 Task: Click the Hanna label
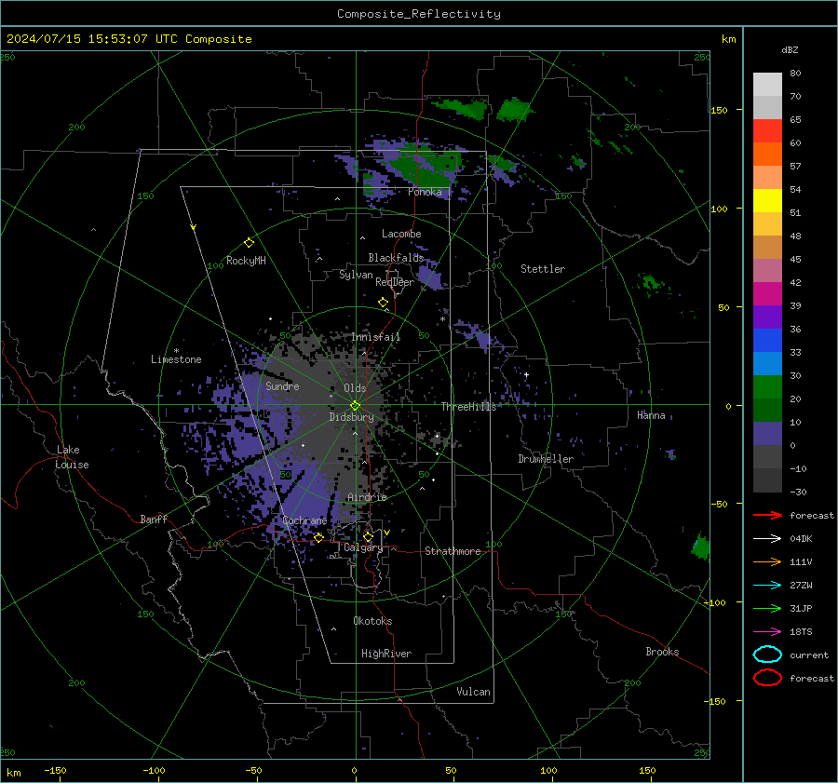tap(651, 415)
